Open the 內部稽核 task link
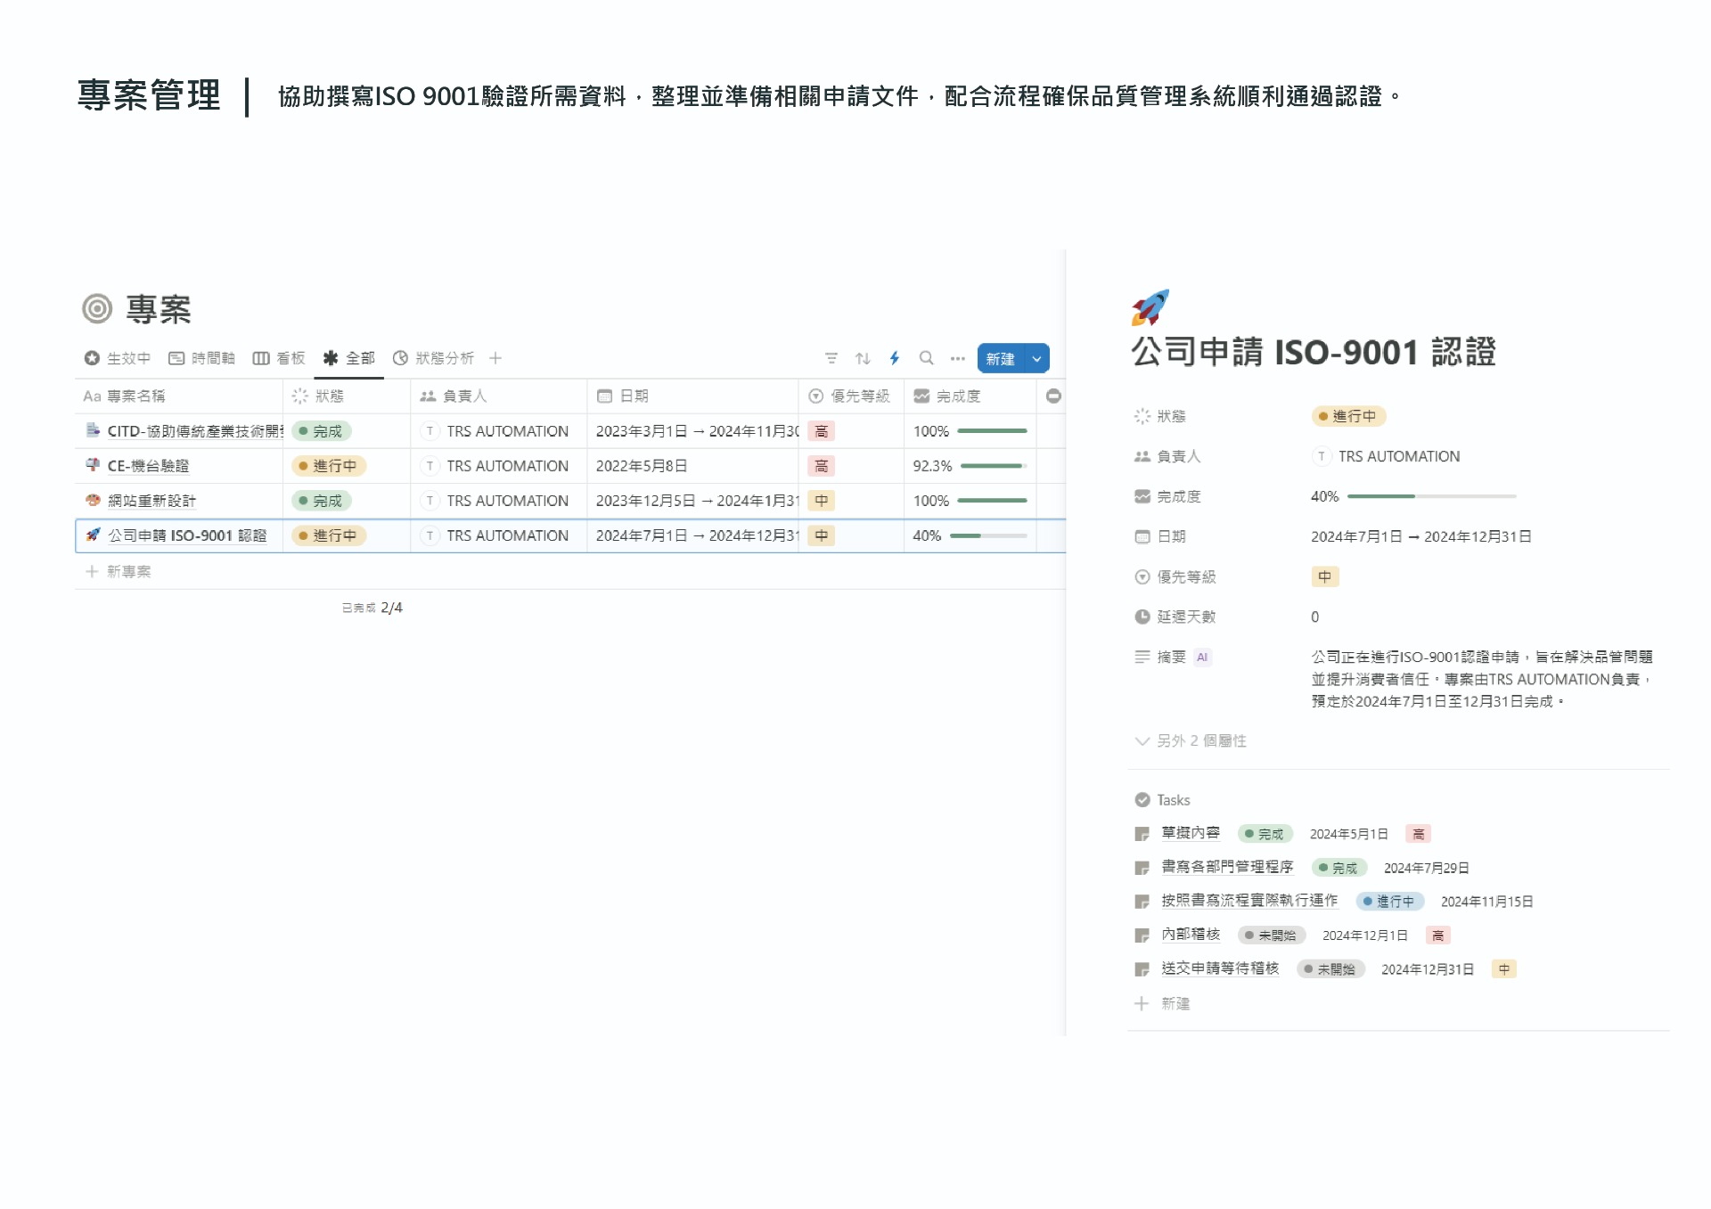 [1190, 934]
